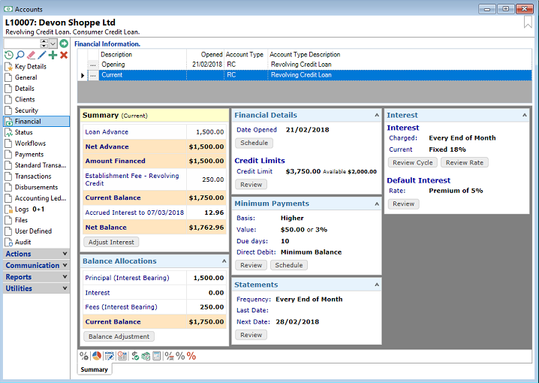539x383 pixels.
Task: Open Transactions in the sidebar
Action: point(33,176)
